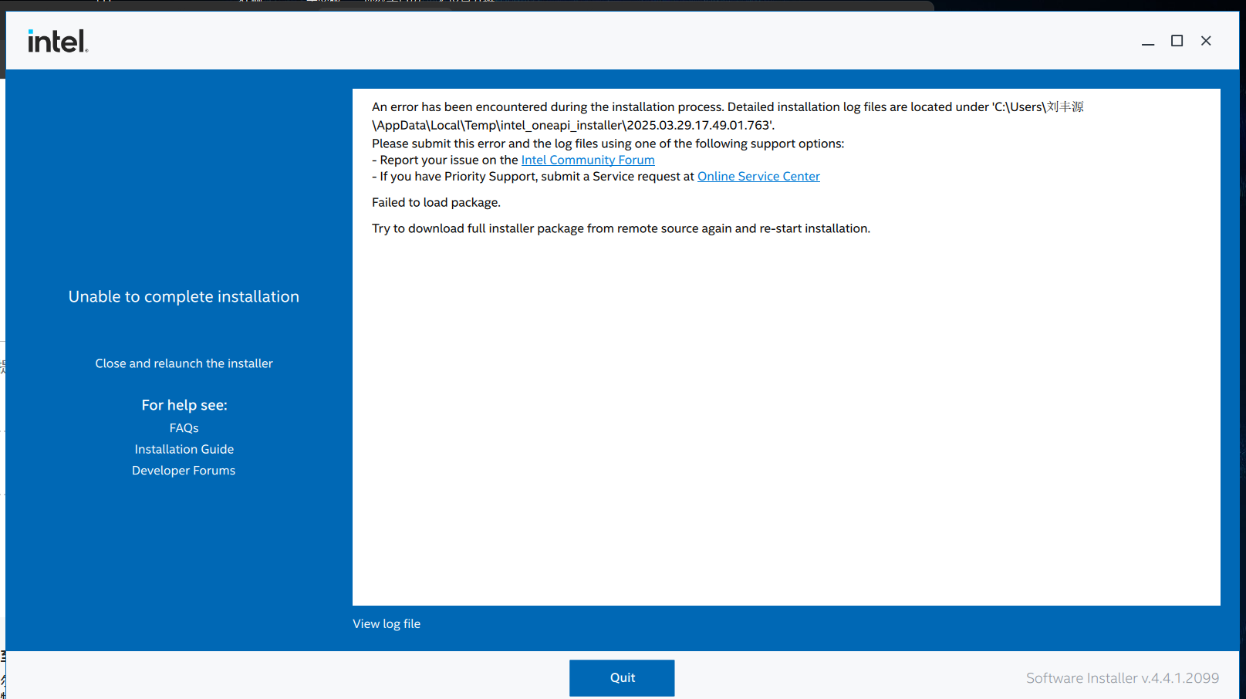Click the Software Installer version text
This screenshot has width=1246, height=699.
point(1122,677)
